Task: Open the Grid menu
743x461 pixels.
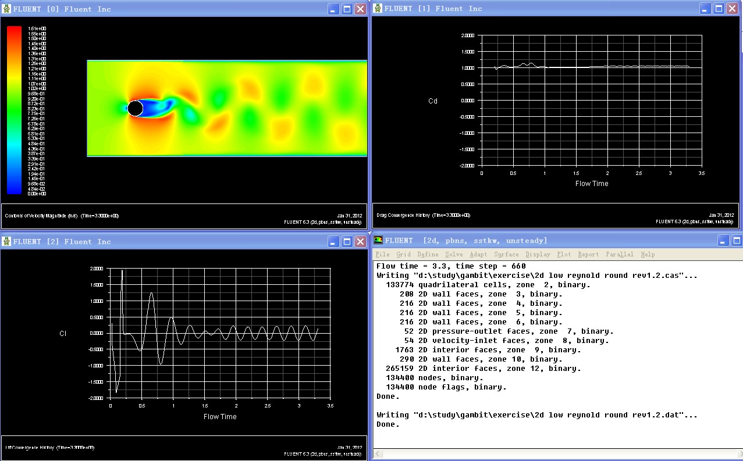Action: (x=403, y=255)
